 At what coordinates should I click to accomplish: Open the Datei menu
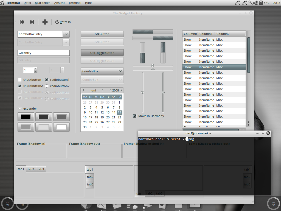27,3
